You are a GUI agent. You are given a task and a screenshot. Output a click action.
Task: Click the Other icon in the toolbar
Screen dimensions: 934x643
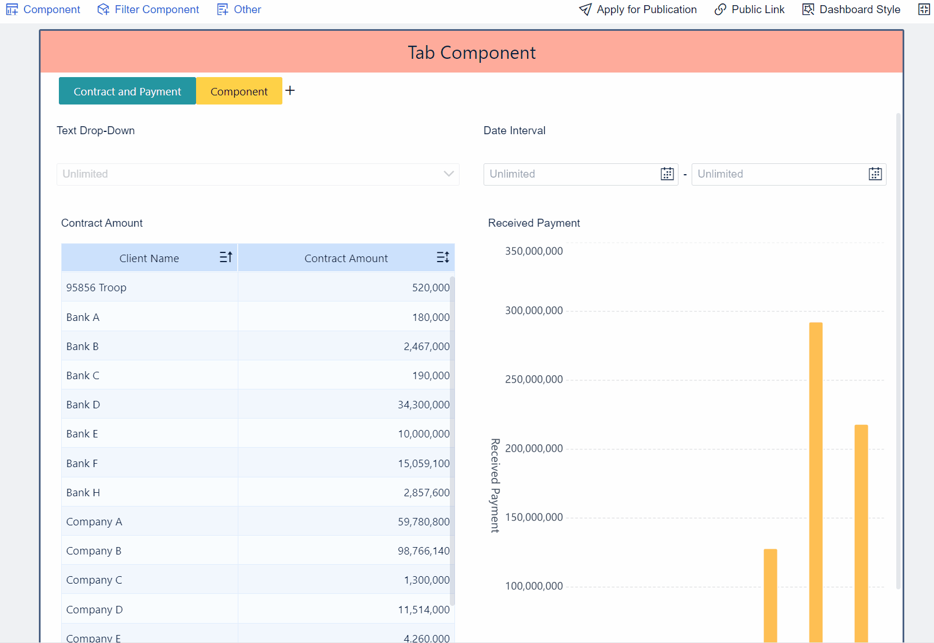(222, 9)
